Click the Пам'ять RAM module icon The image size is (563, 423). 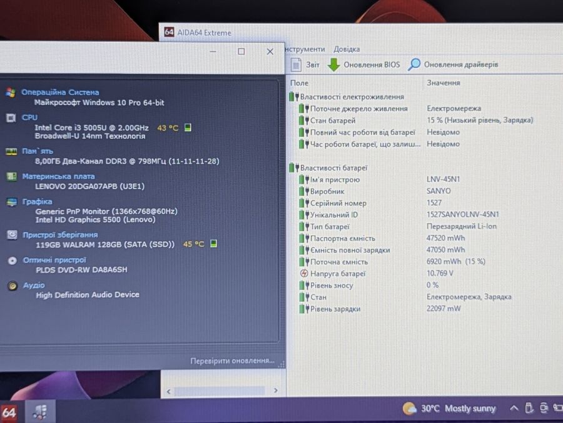pyautogui.click(x=11, y=152)
